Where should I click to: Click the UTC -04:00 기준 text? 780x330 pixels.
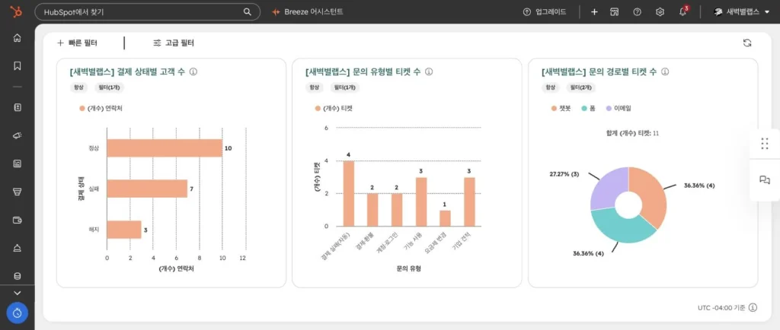[x=721, y=308]
